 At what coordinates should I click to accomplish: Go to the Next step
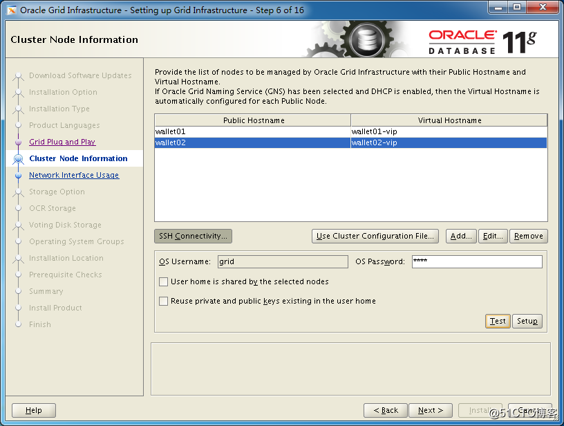click(x=431, y=410)
